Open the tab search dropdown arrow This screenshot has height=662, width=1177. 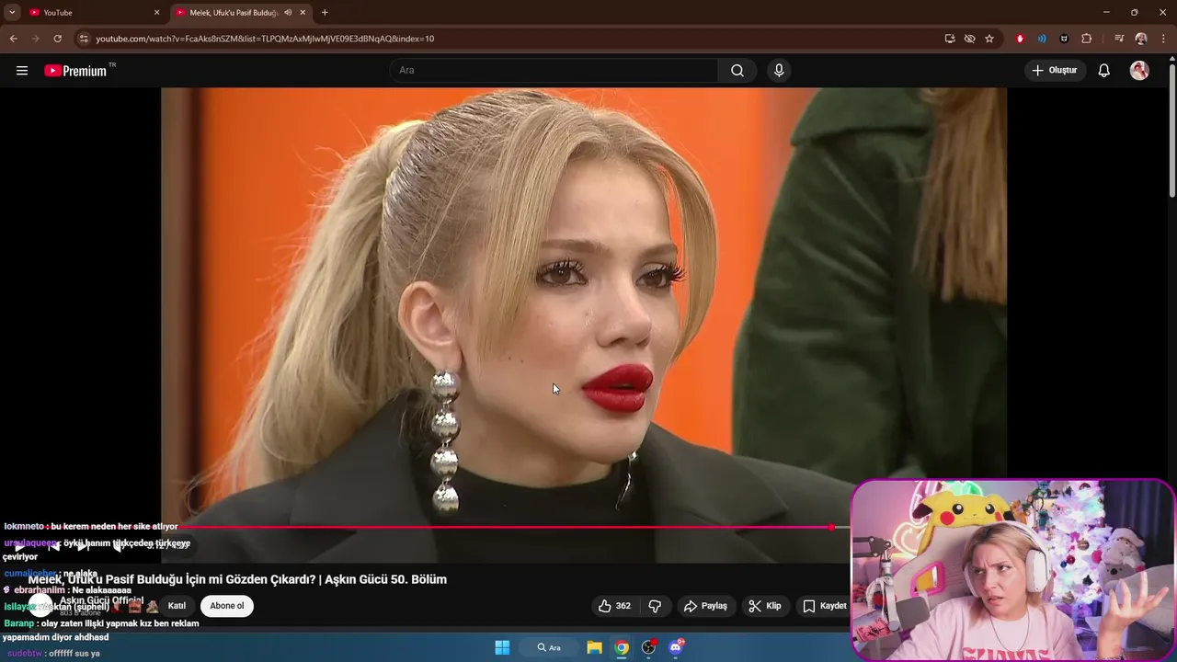pos(12,13)
